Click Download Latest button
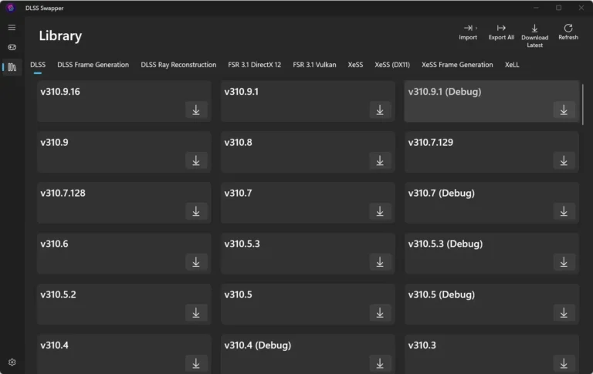This screenshot has width=593, height=374. pyautogui.click(x=534, y=36)
